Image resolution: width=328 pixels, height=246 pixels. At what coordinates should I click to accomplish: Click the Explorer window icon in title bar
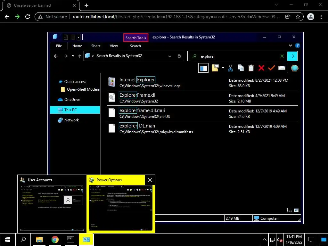[x=55, y=37]
